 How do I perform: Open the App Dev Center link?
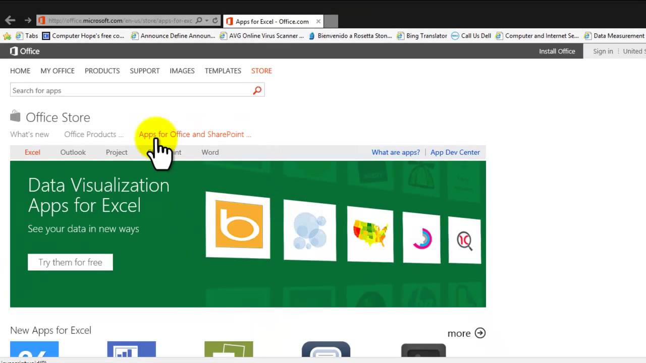455,152
